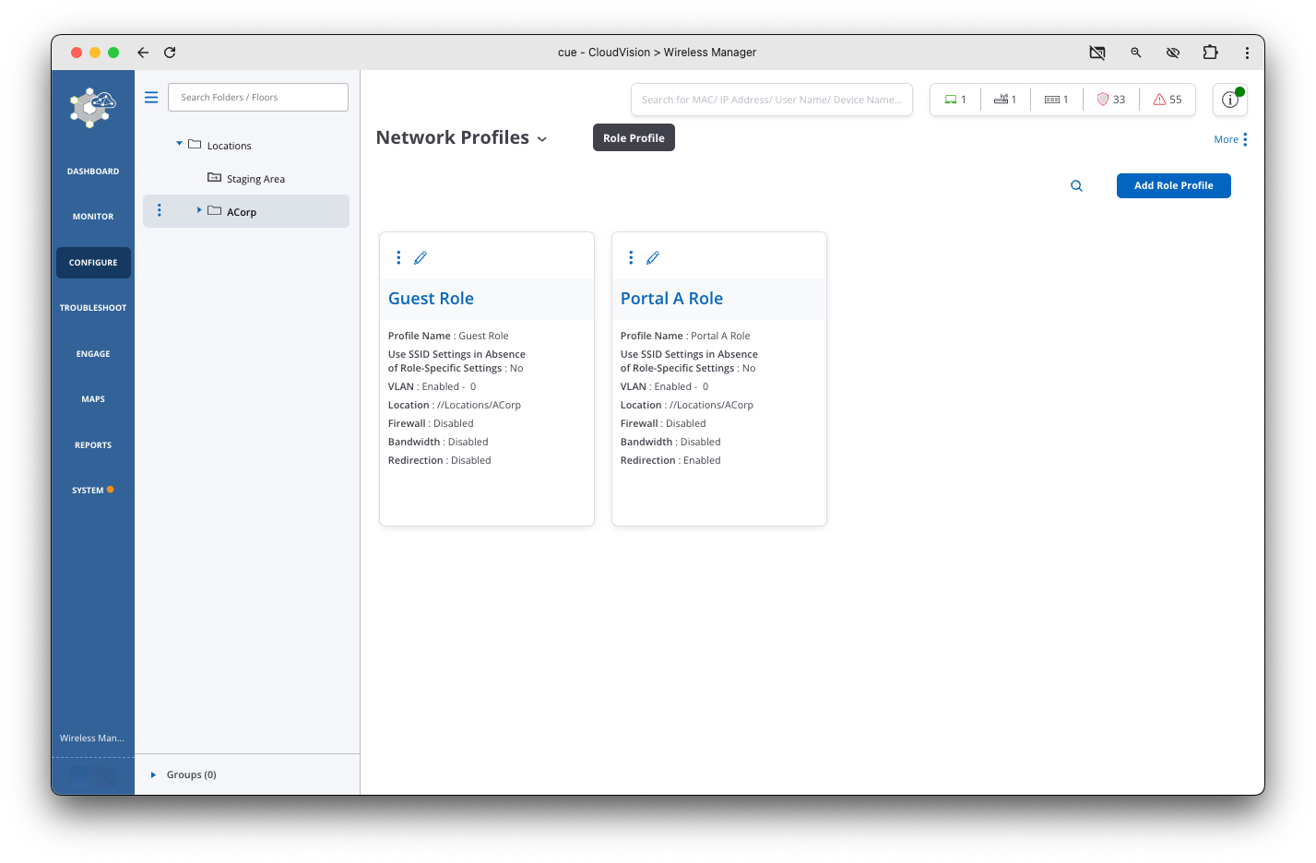Expand the ACorp folder
This screenshot has height=863, width=1316.
[199, 211]
